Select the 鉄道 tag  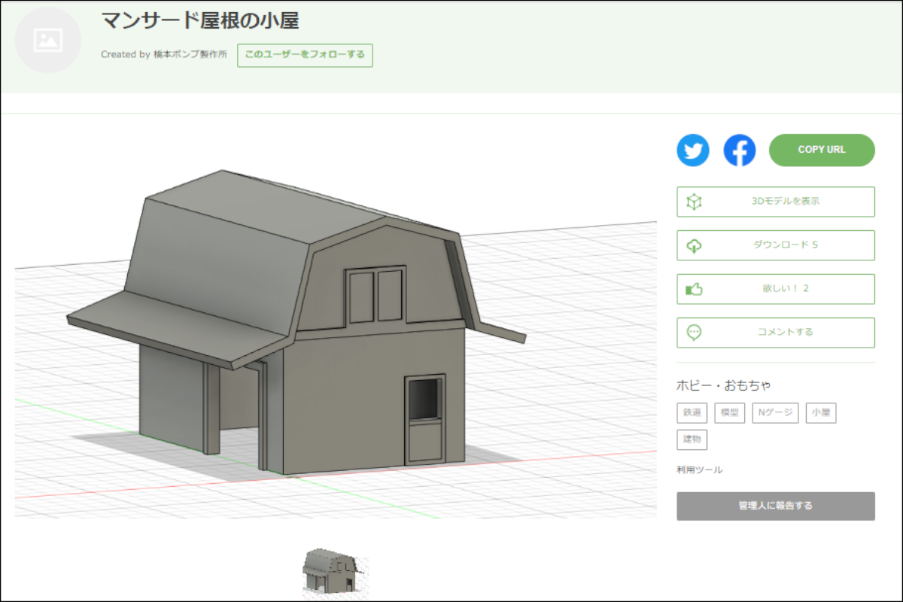[x=692, y=413]
